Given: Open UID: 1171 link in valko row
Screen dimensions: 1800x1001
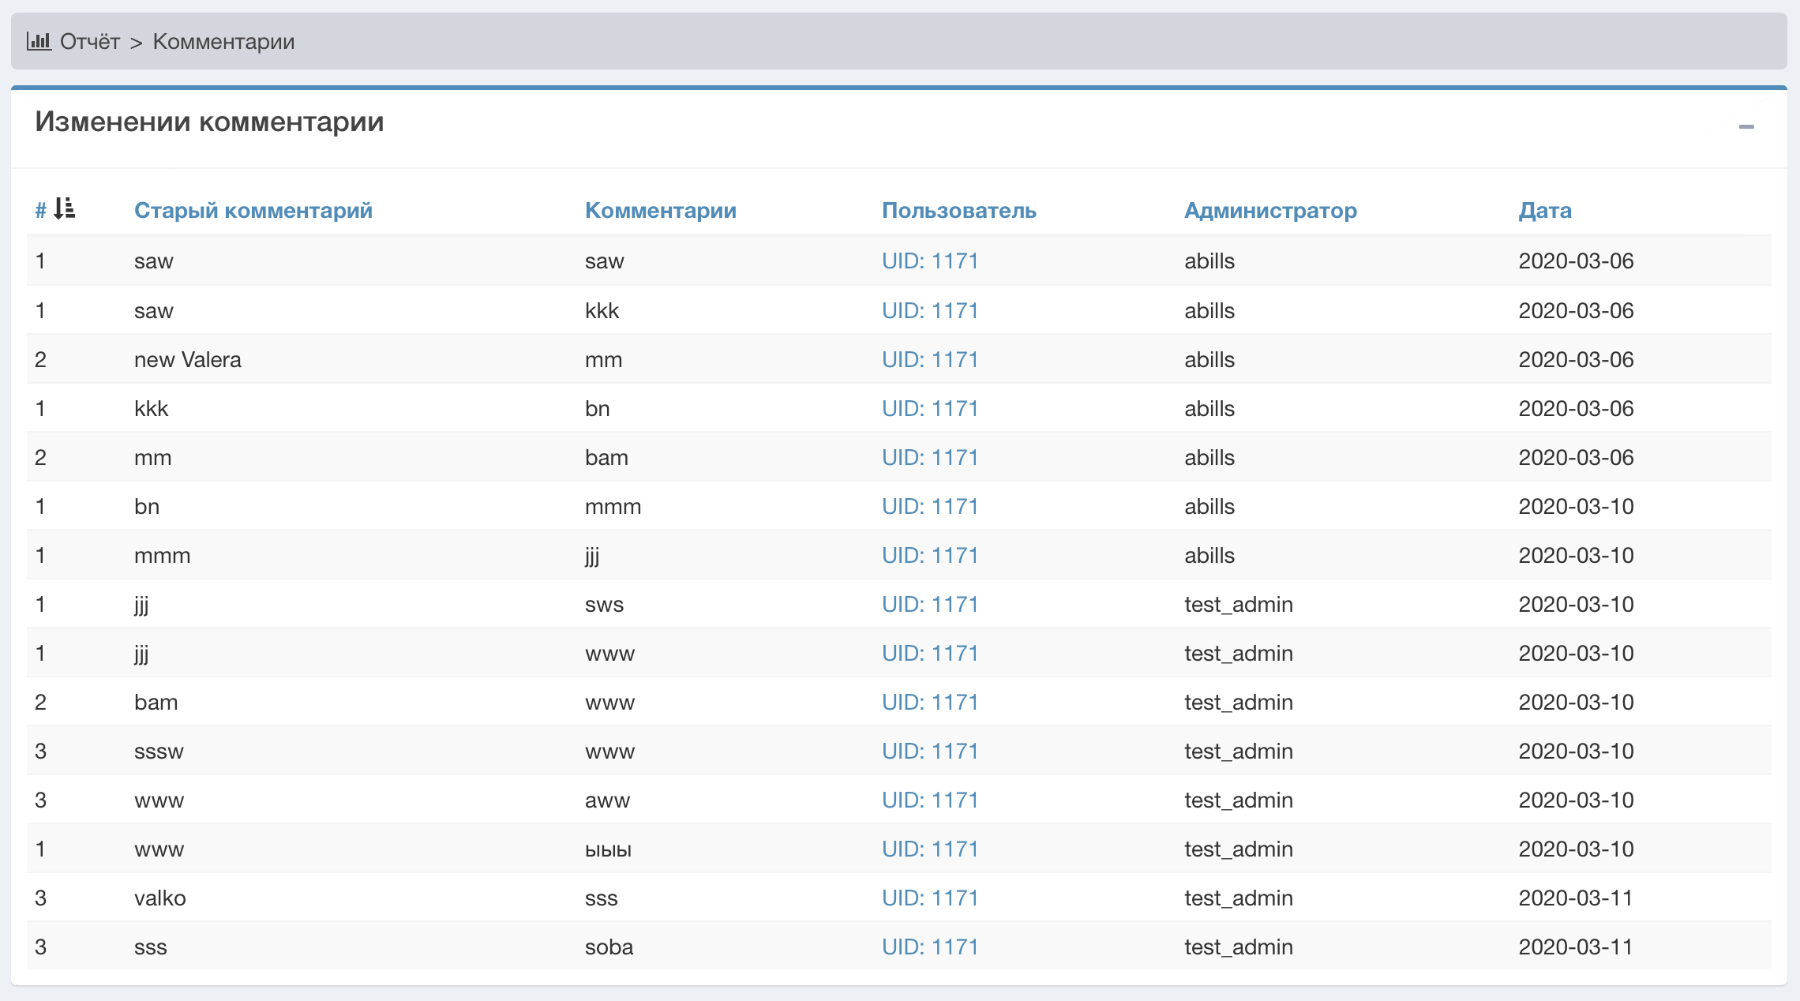Looking at the screenshot, I should pos(929,898).
